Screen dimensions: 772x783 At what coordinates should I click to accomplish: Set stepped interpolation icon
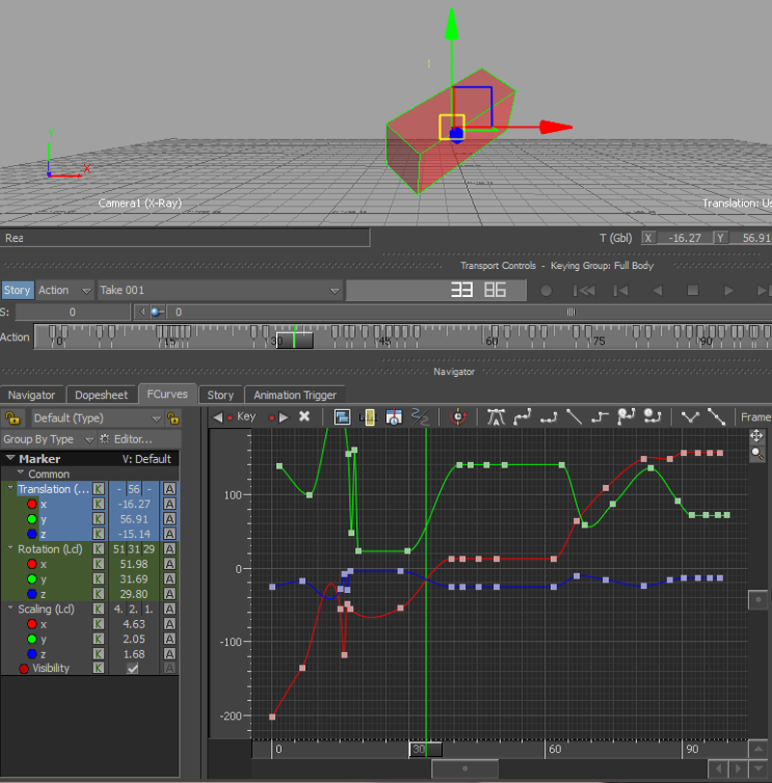pos(599,417)
